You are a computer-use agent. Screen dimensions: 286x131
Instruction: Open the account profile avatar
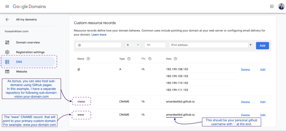pyautogui.click(x=281, y=6)
